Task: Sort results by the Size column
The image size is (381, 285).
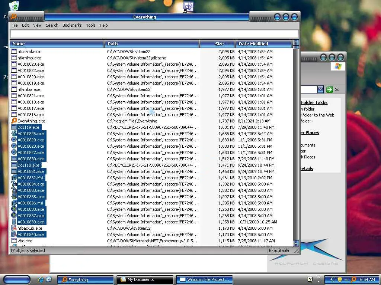Action: click(218, 44)
